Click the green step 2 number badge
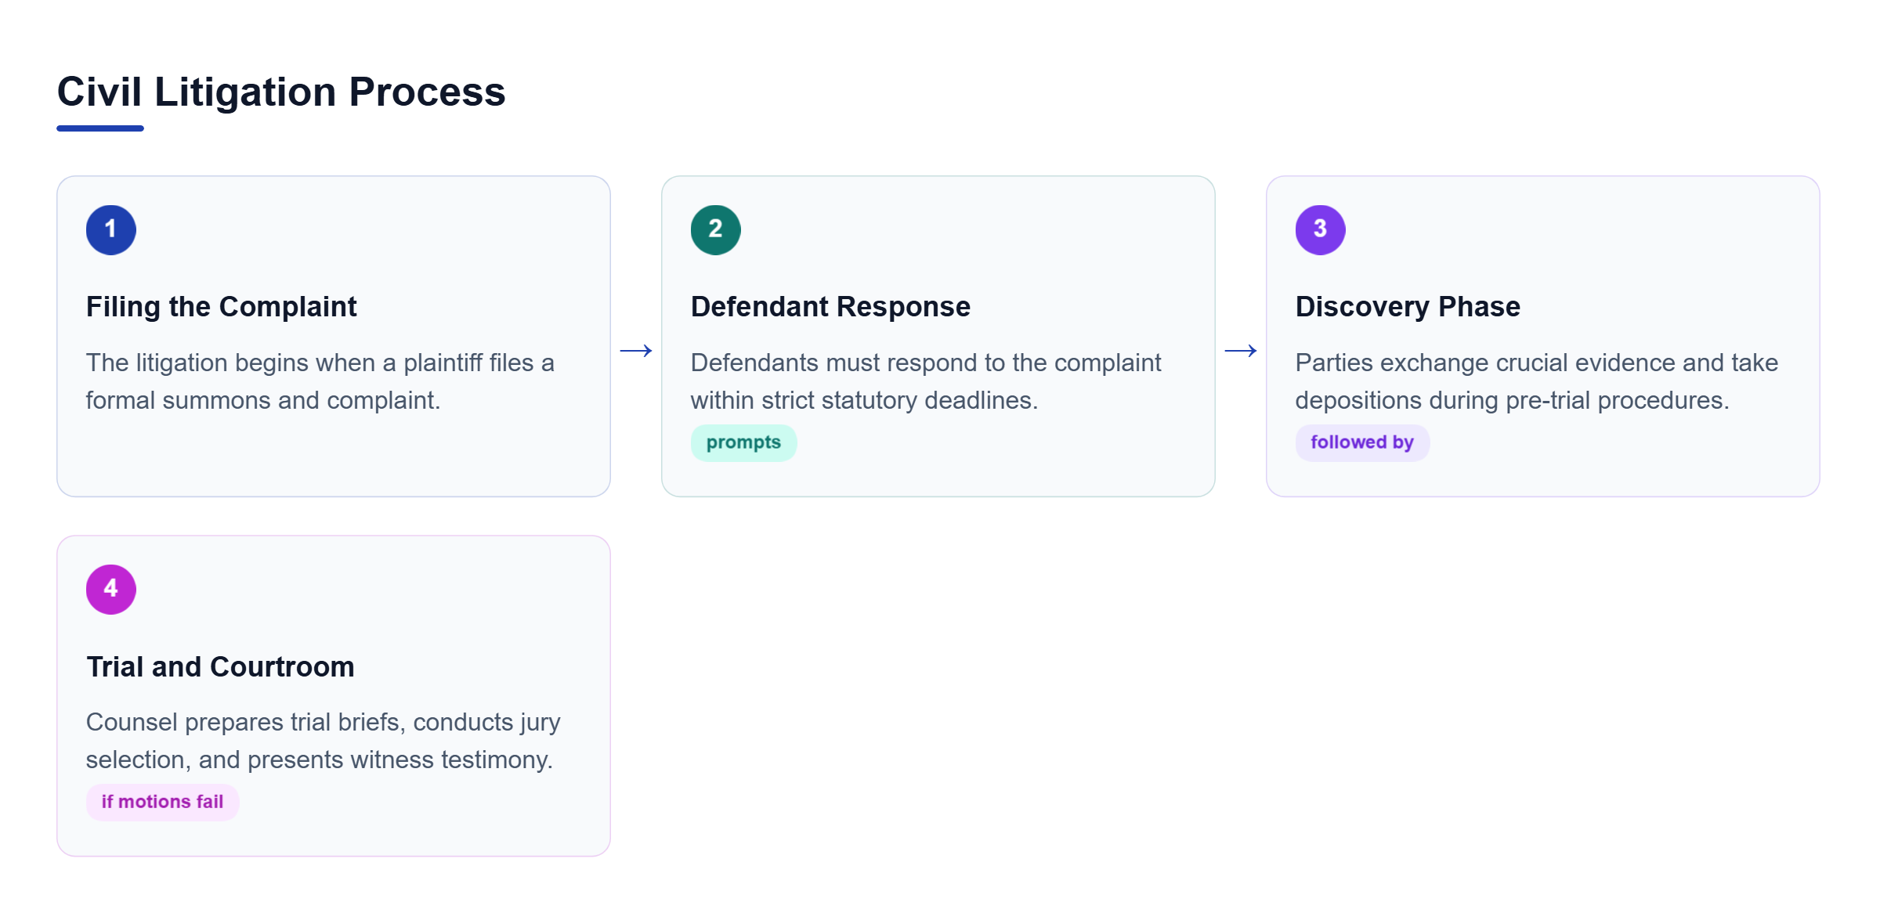 tap(715, 229)
